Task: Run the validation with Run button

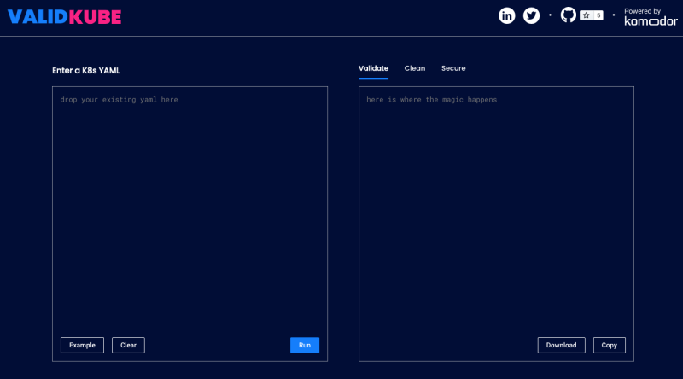Action: pos(305,345)
